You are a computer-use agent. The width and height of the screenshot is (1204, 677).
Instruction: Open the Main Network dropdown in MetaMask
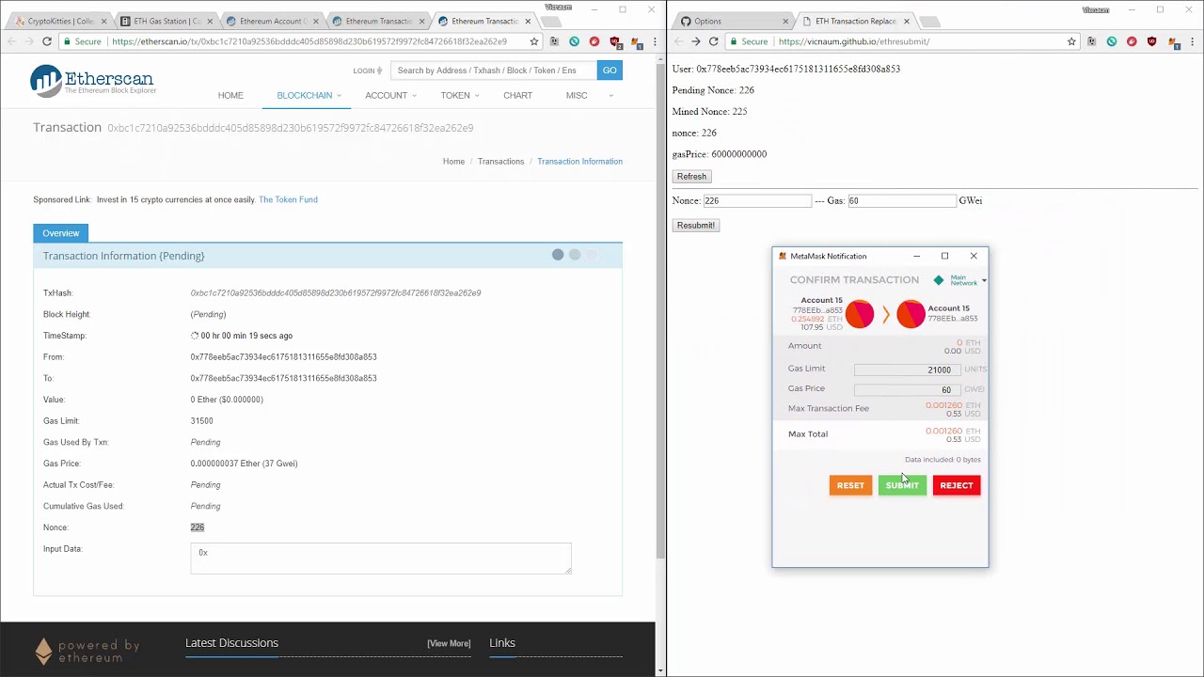tap(960, 280)
